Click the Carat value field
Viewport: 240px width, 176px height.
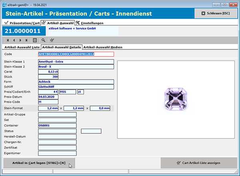click(48, 72)
